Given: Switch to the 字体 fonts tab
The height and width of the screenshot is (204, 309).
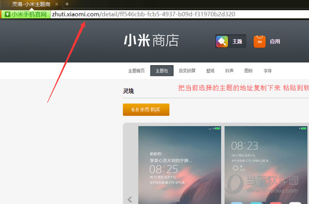Looking at the screenshot, I should click(x=268, y=71).
